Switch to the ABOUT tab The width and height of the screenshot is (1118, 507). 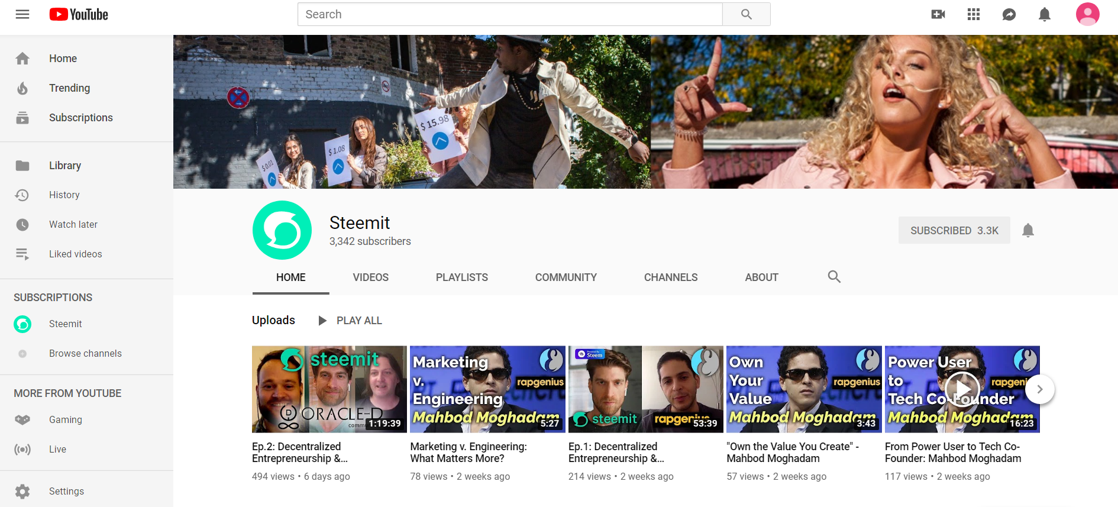click(x=762, y=277)
